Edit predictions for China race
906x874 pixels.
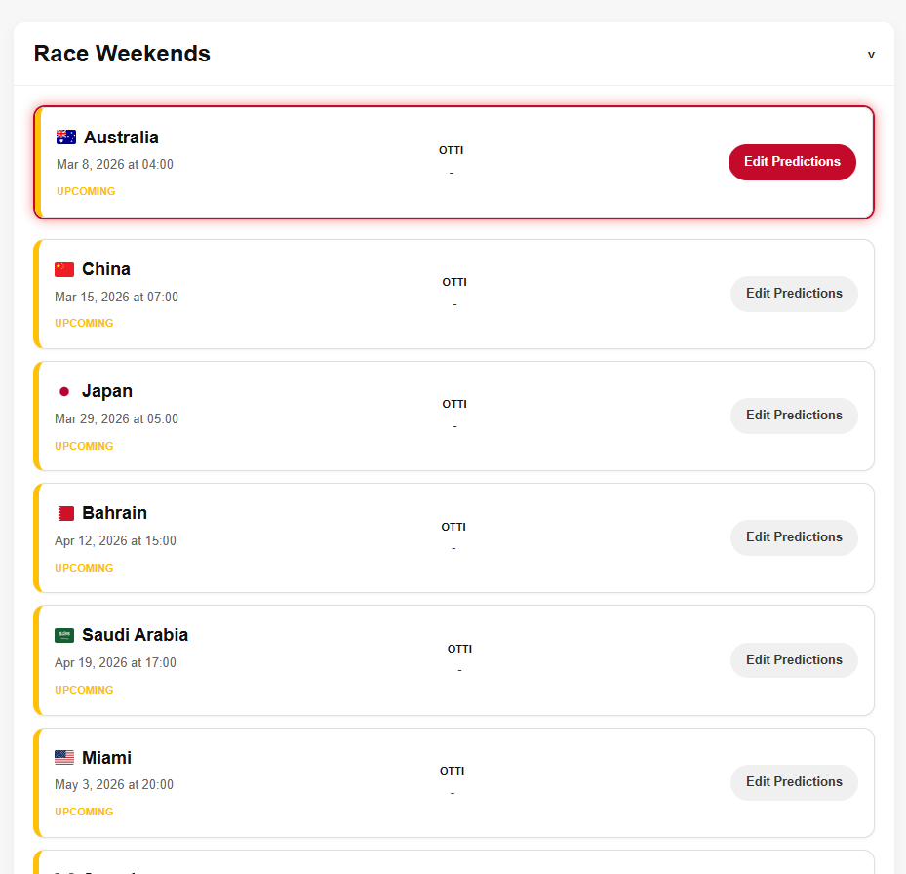(794, 294)
